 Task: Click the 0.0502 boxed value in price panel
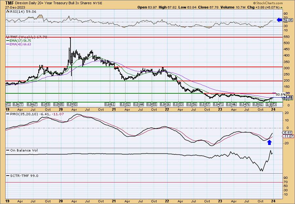258,104
